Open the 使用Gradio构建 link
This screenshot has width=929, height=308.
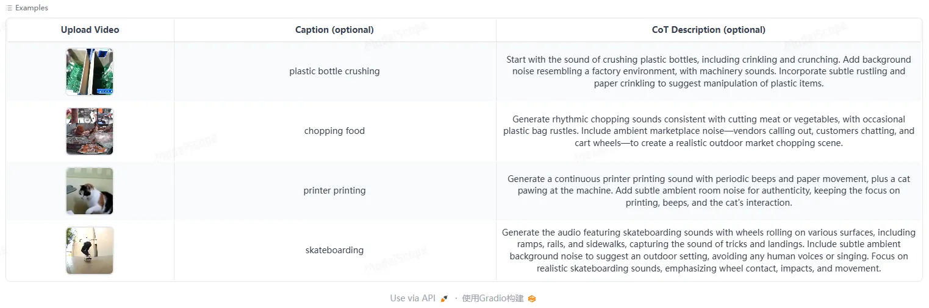(493, 298)
